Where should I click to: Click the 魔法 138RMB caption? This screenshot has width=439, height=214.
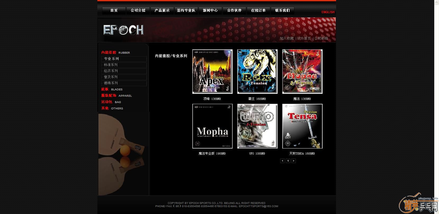pyautogui.click(x=302, y=99)
